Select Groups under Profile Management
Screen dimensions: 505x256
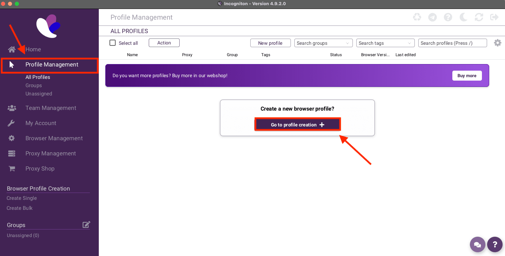(x=33, y=85)
